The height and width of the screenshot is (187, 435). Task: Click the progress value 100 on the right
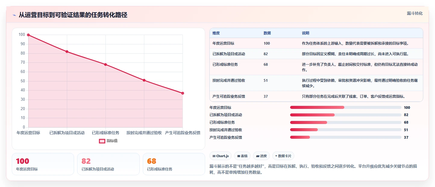(x=407, y=108)
